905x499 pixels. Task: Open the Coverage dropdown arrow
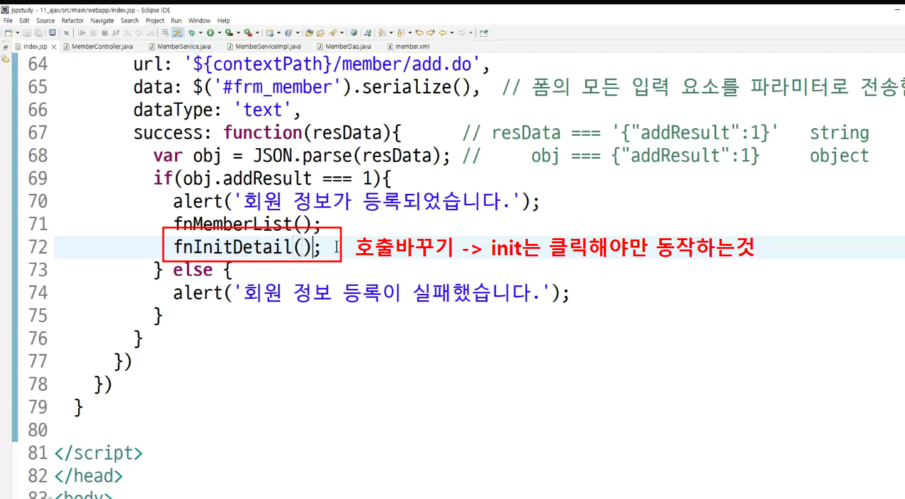pos(238,33)
